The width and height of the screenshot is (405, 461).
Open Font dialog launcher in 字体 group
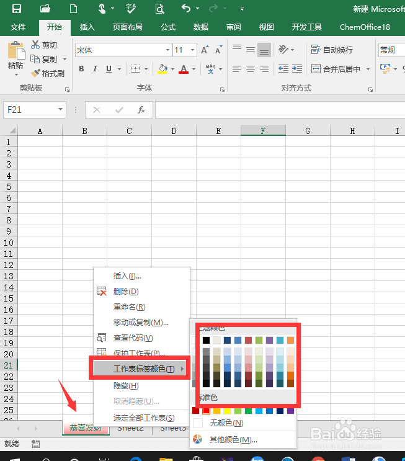coord(222,89)
